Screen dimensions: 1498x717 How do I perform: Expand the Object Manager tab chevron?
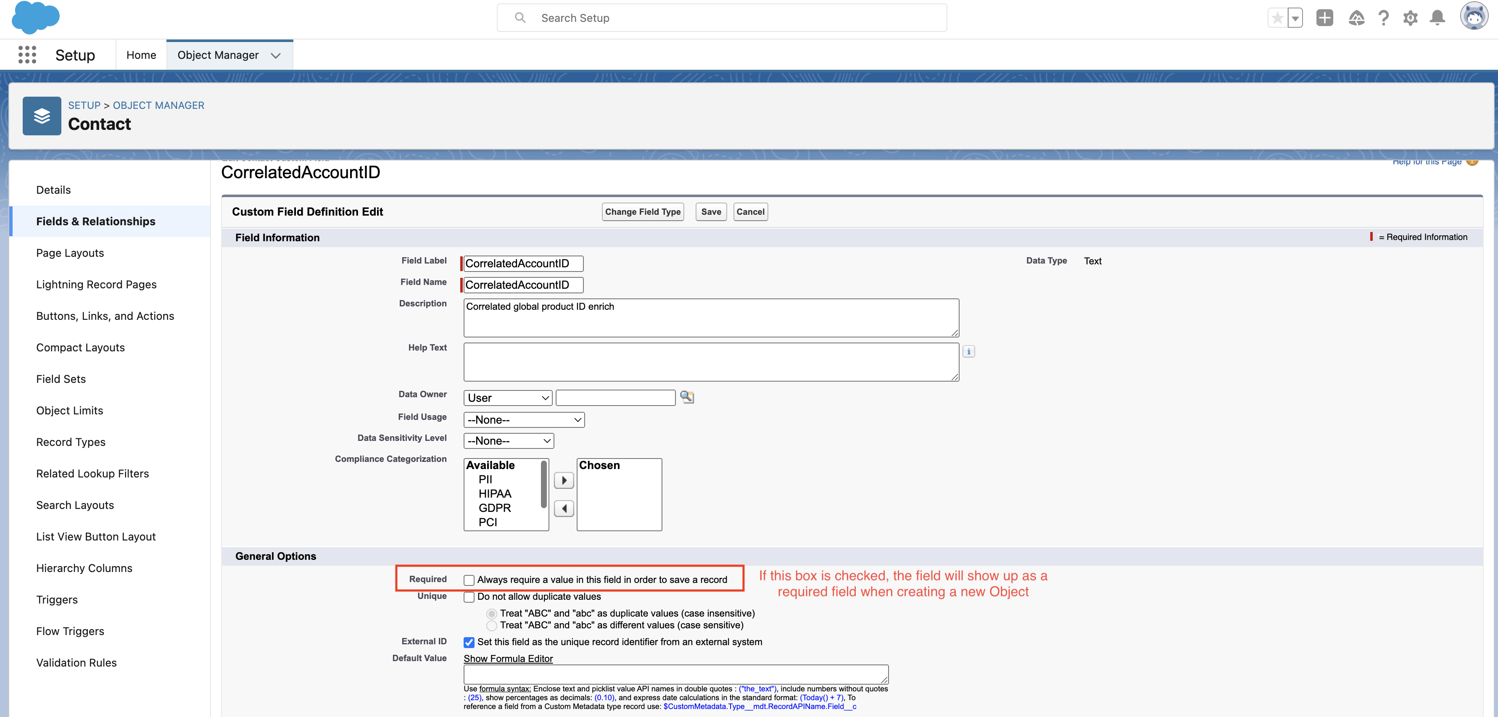pos(276,55)
